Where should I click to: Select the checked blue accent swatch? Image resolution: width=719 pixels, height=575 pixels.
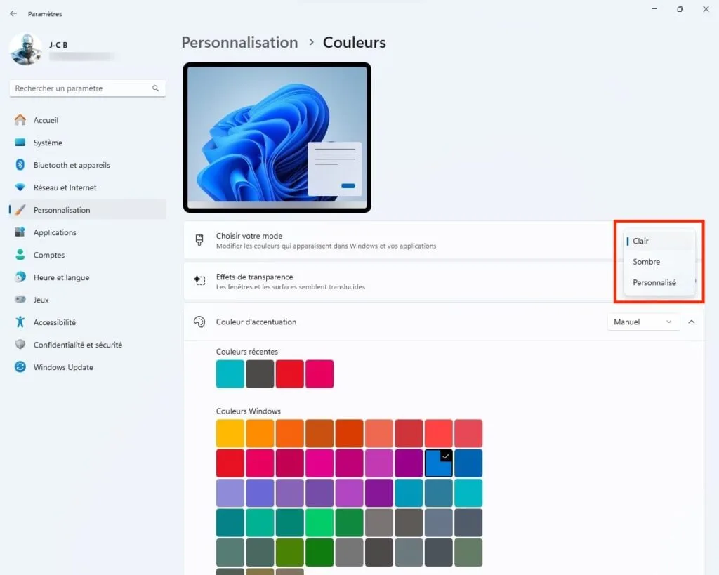click(x=439, y=463)
